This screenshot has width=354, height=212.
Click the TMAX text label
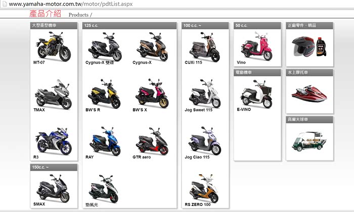coord(39,110)
